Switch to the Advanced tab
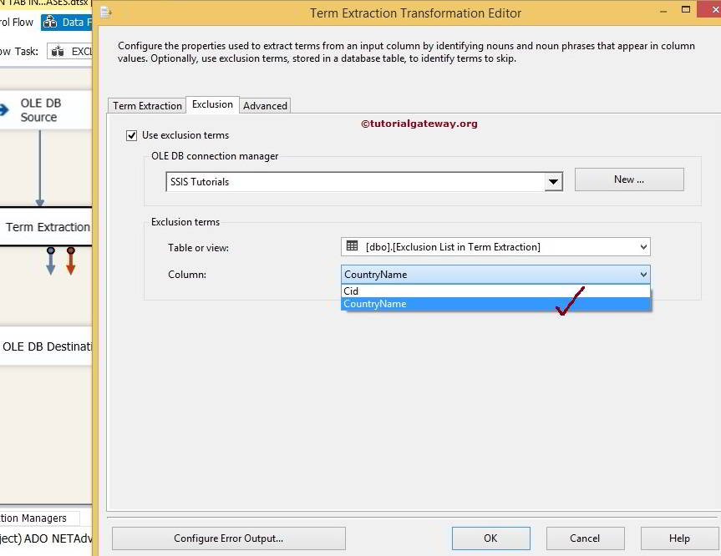This screenshot has height=556, width=721. pos(265,105)
